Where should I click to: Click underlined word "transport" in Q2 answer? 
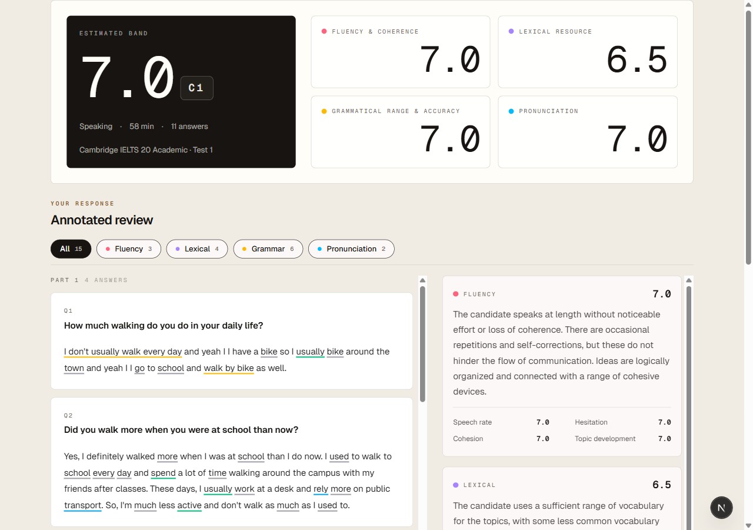pos(83,505)
